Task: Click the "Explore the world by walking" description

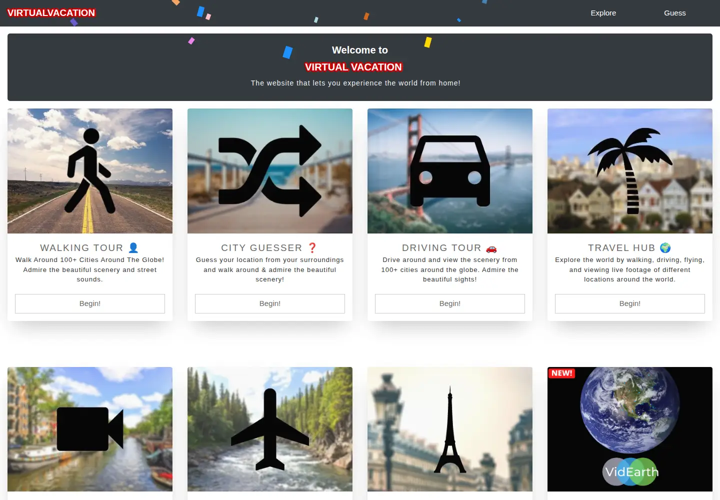Action: [x=630, y=269]
